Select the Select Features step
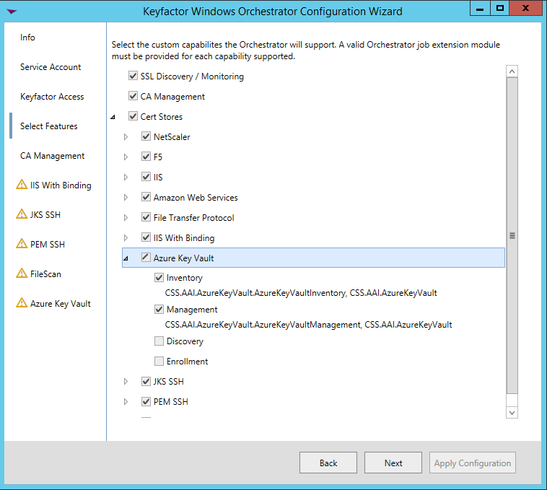547x490 pixels. click(x=49, y=126)
